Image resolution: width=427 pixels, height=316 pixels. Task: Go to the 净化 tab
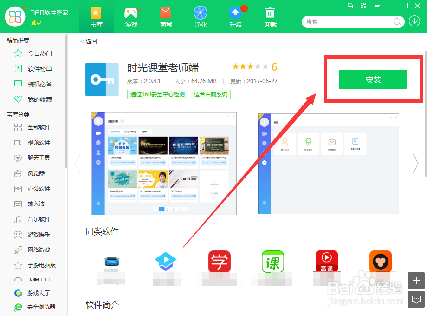click(201, 18)
